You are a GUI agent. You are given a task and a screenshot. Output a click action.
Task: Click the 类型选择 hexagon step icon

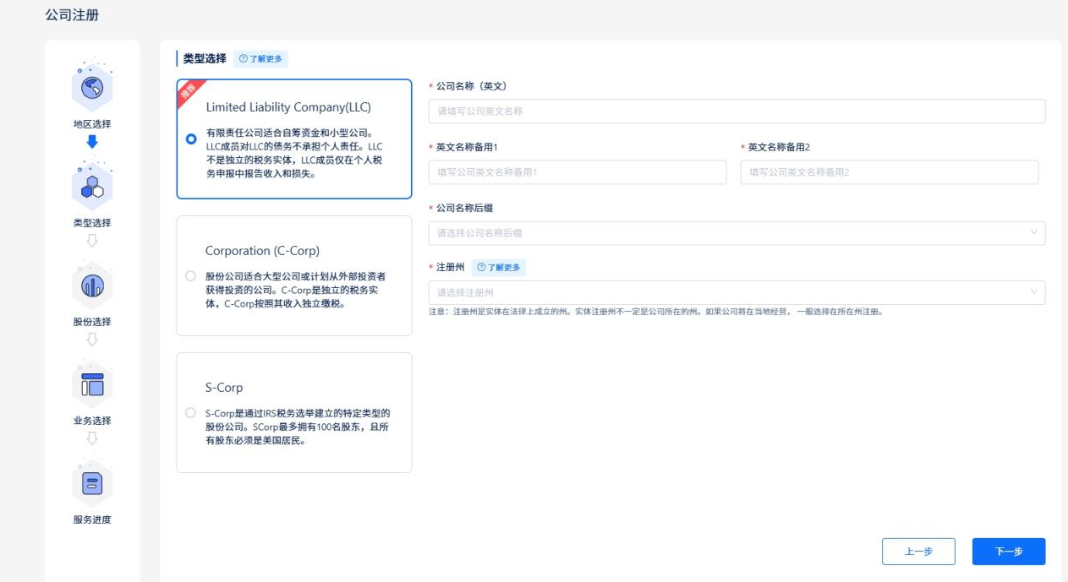click(92, 186)
